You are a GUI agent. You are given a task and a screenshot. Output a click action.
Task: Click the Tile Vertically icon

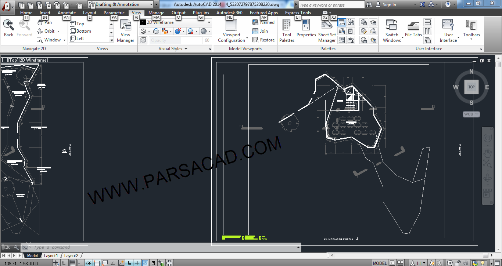point(428,31)
